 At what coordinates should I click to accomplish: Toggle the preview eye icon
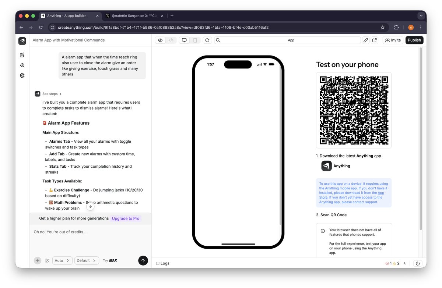160,40
